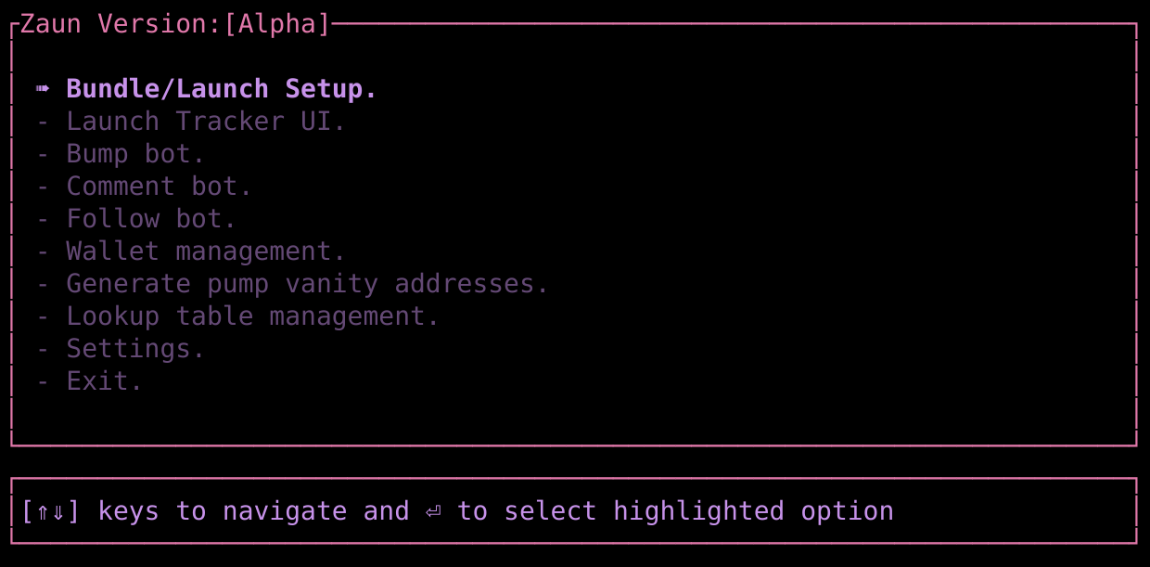Open the Launch Tracker UI entry
Viewport: 1150px width, 567px height.
(205, 122)
